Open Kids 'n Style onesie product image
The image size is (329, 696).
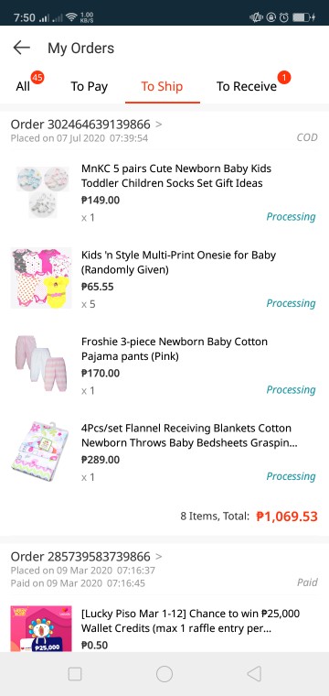41,278
